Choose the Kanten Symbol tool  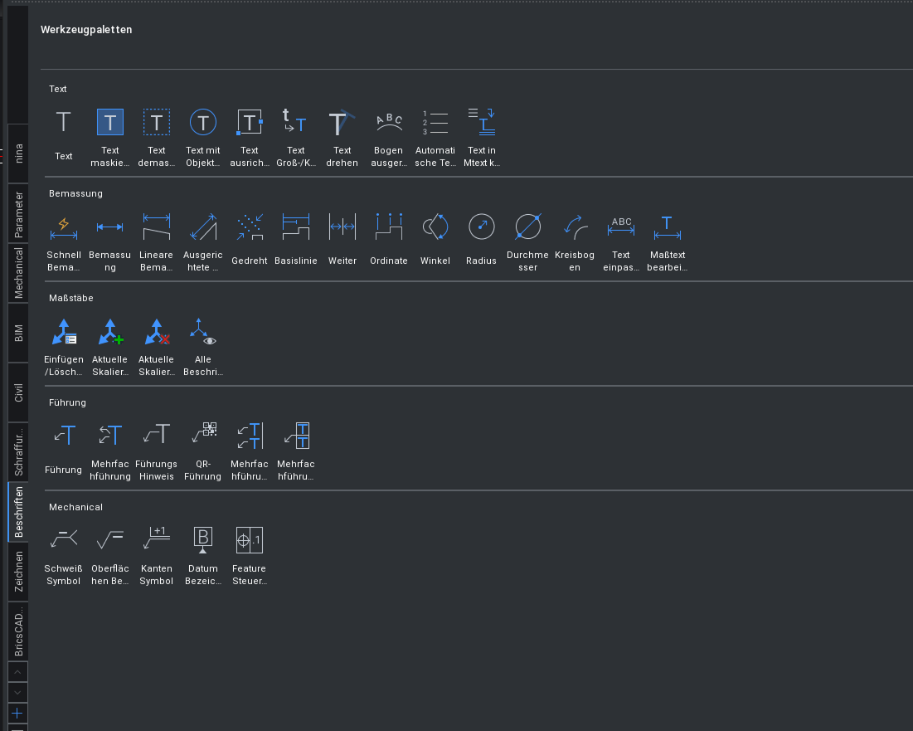157,555
